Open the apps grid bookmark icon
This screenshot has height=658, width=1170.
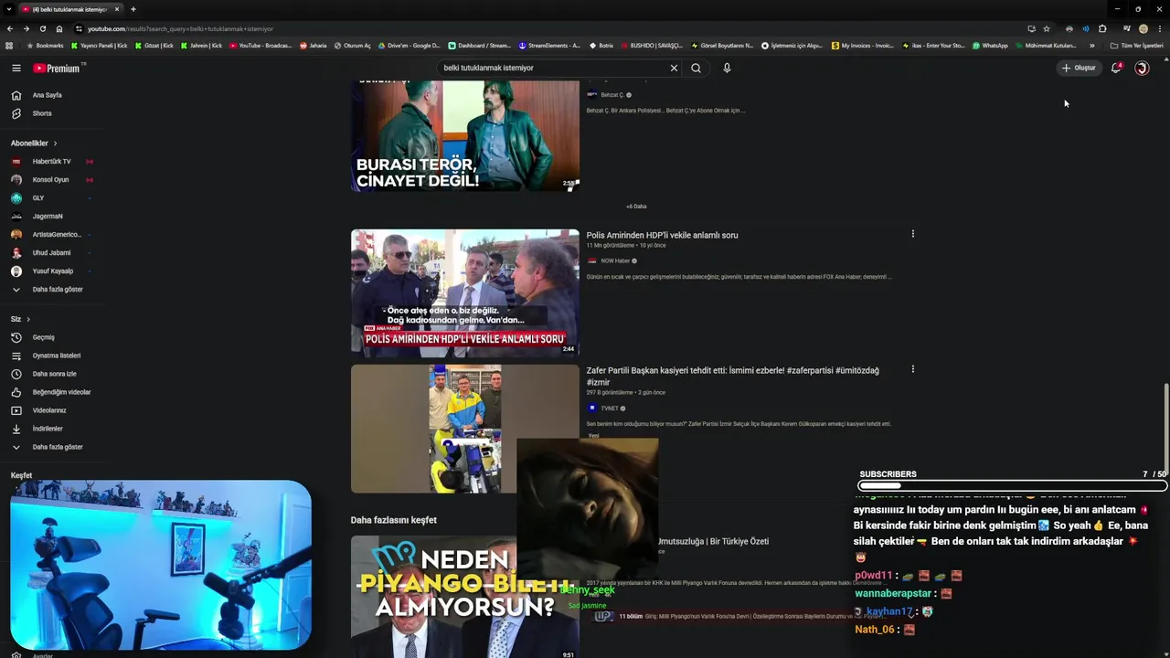click(9, 46)
